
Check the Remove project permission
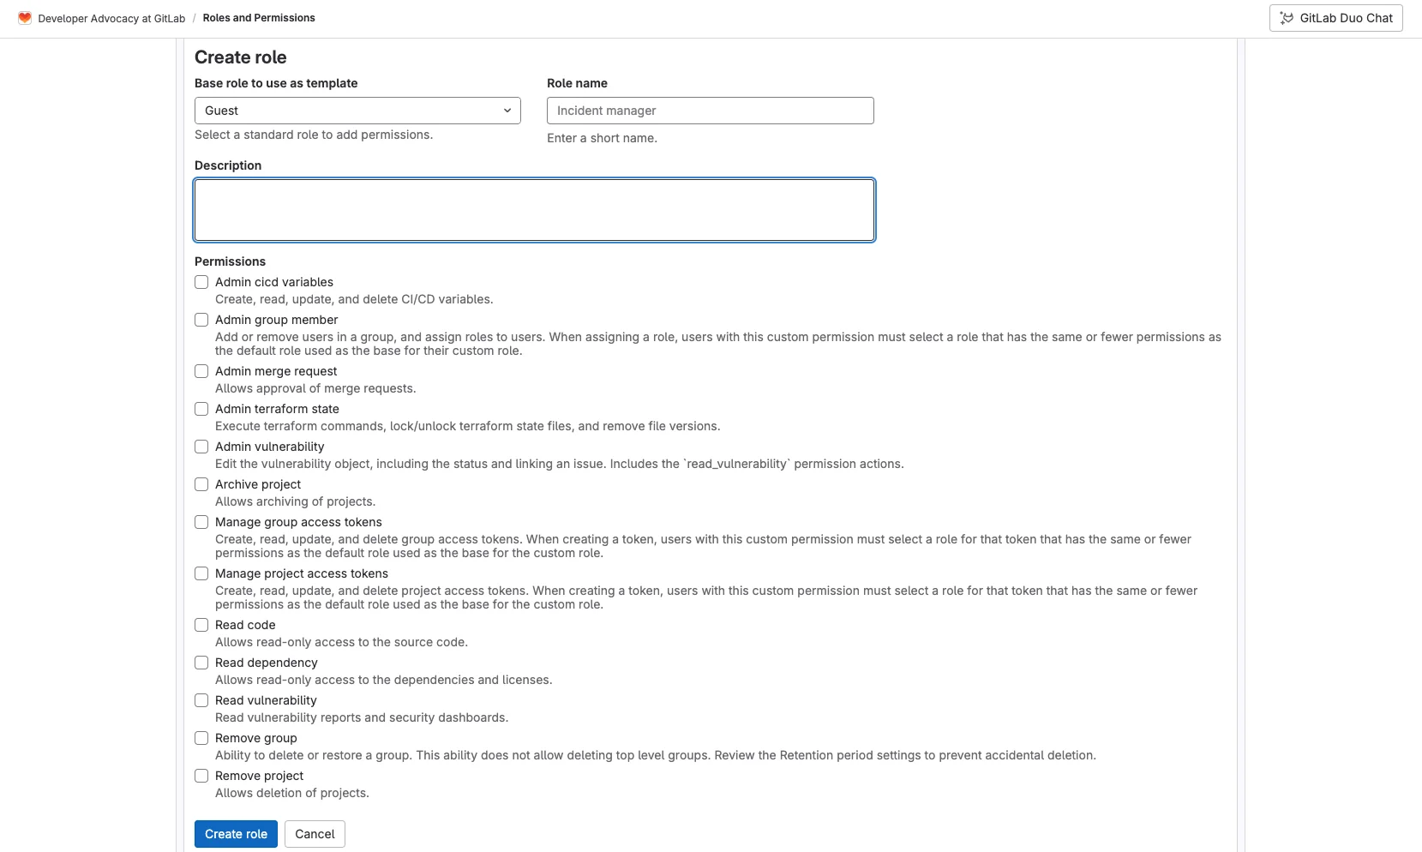coord(201,776)
